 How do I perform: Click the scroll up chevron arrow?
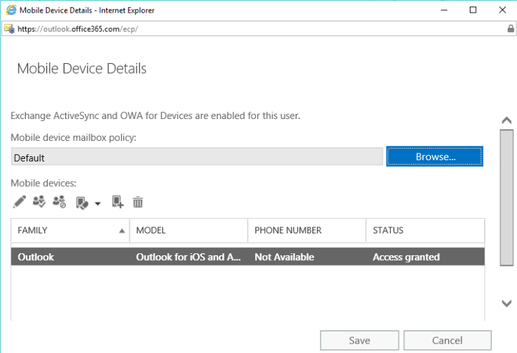click(507, 120)
